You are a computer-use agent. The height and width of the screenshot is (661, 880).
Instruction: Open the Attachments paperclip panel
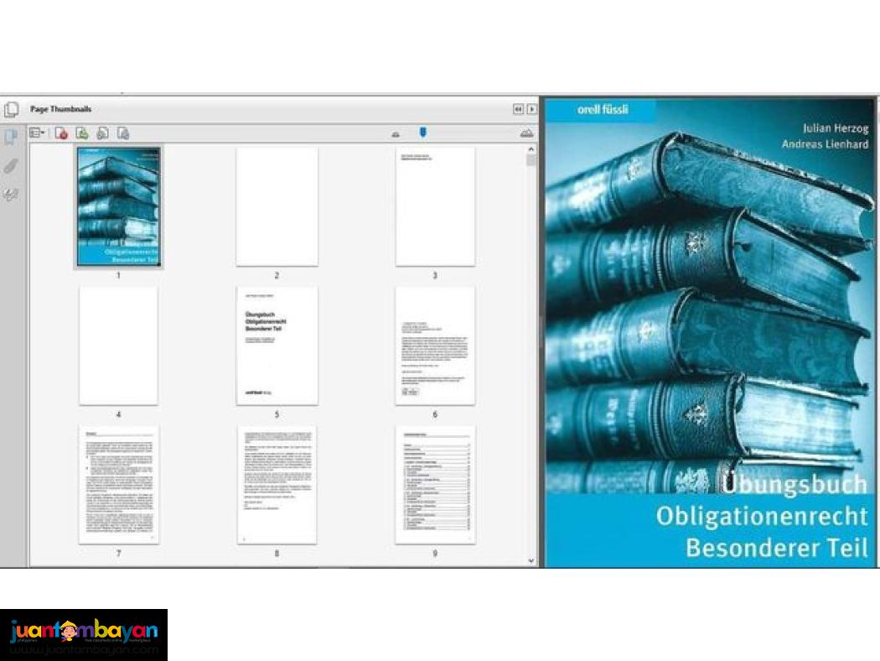11,166
